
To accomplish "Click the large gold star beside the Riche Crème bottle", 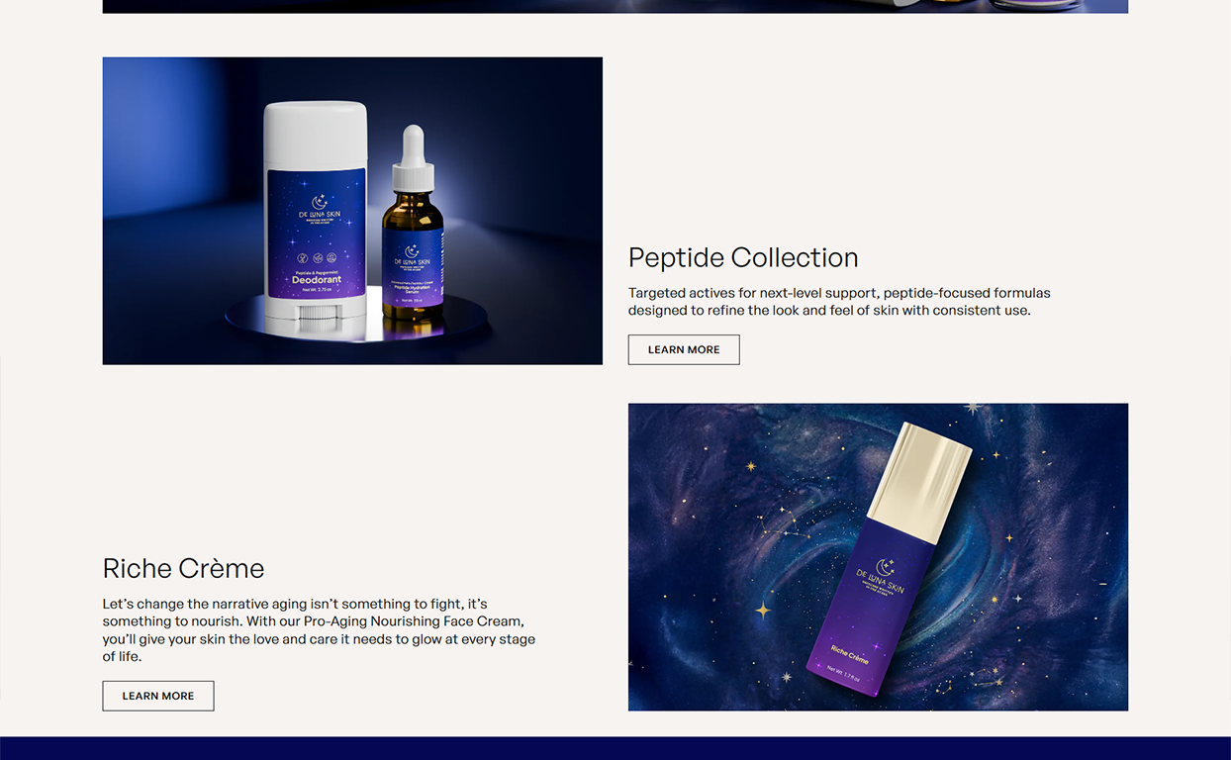I will click(763, 610).
